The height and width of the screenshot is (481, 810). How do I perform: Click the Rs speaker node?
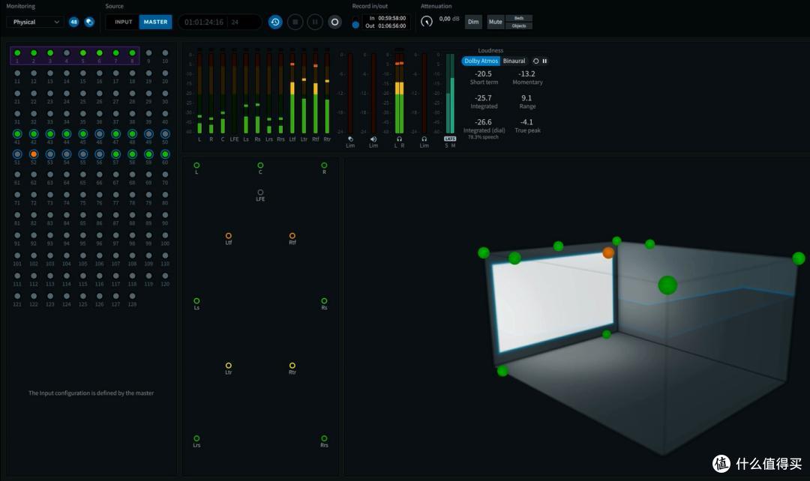pyautogui.click(x=324, y=301)
